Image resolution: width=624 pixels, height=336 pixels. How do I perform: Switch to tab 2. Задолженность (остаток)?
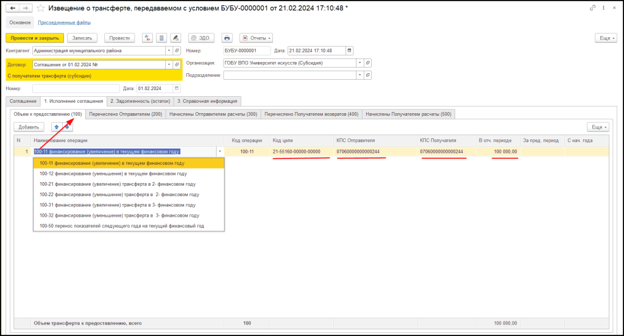(x=140, y=101)
